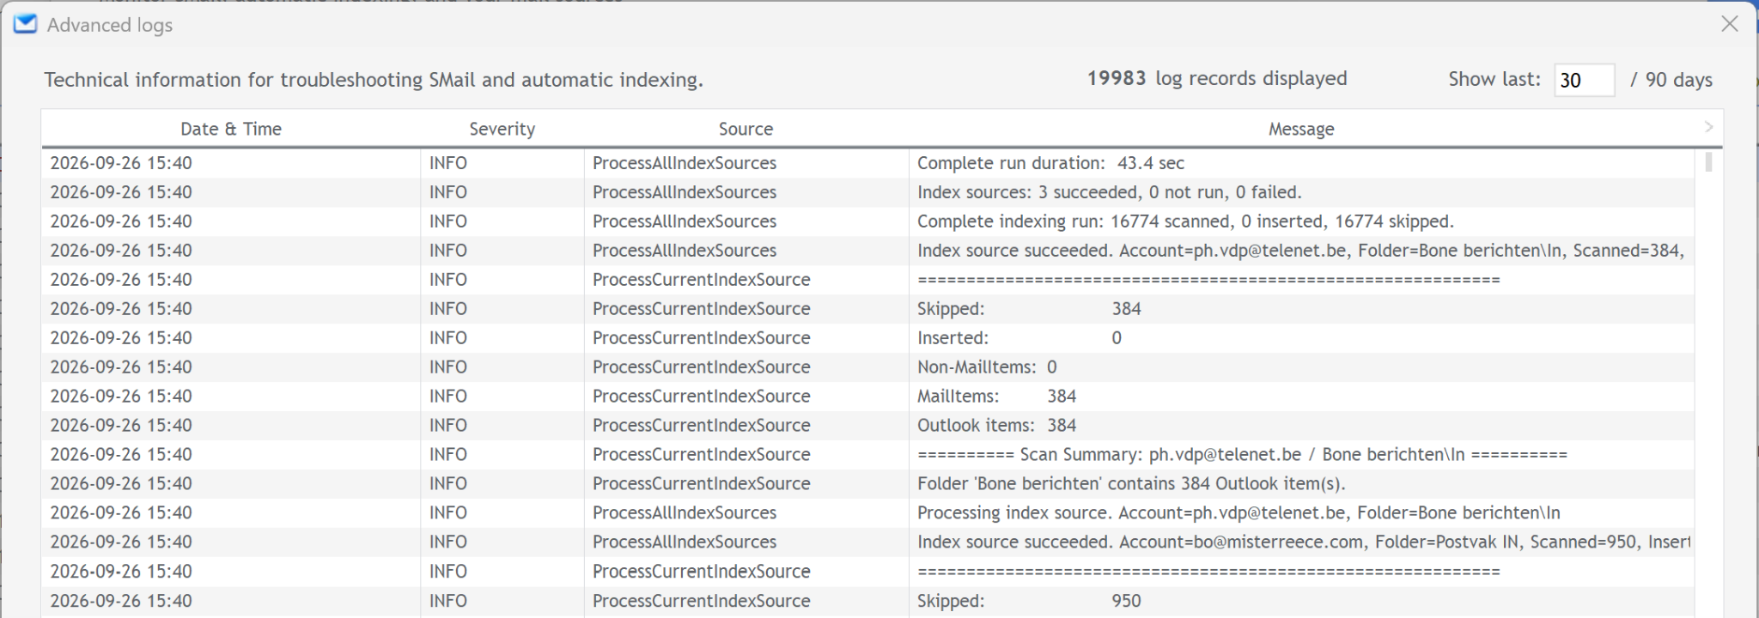Image resolution: width=1759 pixels, height=618 pixels.
Task: Select the 'Non-MailItems: 0' message
Action: (x=987, y=367)
